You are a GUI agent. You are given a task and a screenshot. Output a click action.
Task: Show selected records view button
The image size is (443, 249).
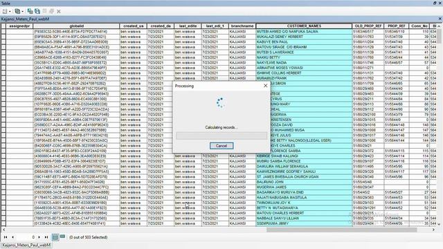point(62,237)
